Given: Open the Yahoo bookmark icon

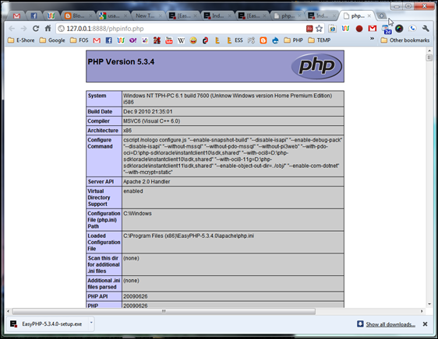Looking at the screenshot, I should (x=133, y=40).
